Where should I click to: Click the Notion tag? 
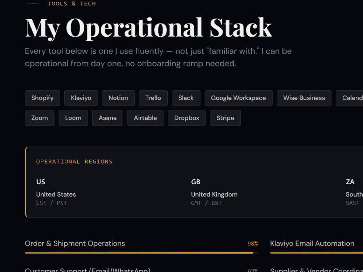pyautogui.click(x=118, y=98)
